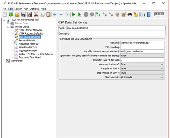Open the Allow quoted data dropdown
The image size is (170, 138).
(142, 64)
